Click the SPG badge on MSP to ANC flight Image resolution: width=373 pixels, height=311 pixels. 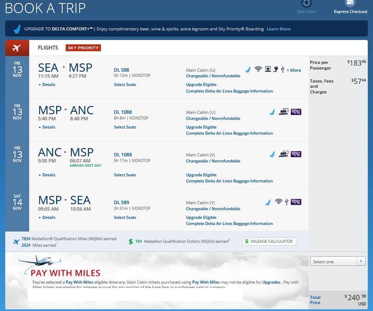(x=296, y=112)
